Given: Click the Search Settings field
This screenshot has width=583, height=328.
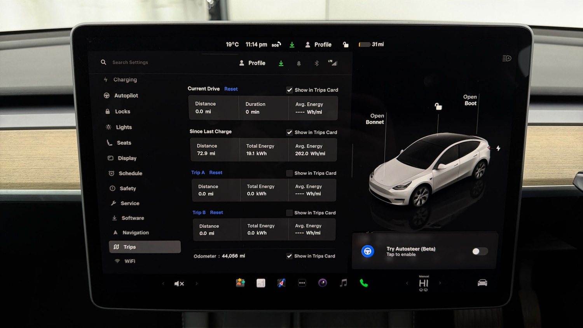Looking at the screenshot, I should click(130, 62).
